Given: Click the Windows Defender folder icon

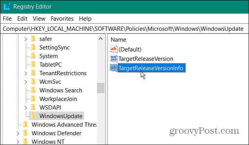Looking at the screenshot, I should coord(25,133).
